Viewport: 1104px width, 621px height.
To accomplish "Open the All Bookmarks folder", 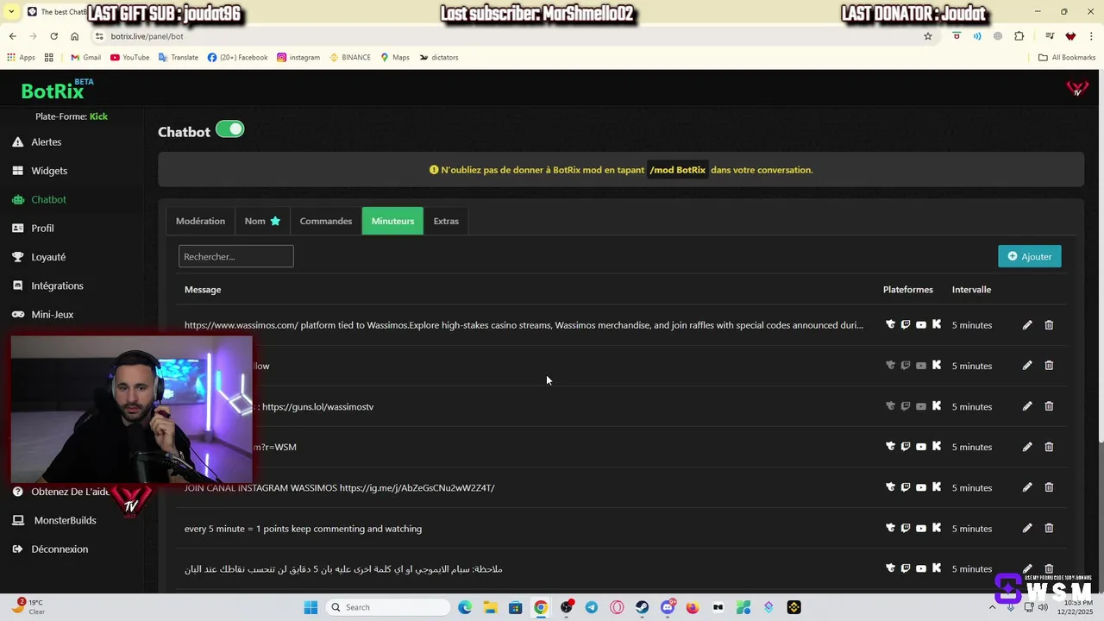I will coord(1067,58).
